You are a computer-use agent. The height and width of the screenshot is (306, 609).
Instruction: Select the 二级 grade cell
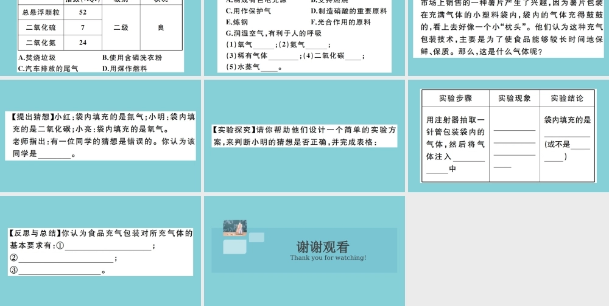(121, 27)
